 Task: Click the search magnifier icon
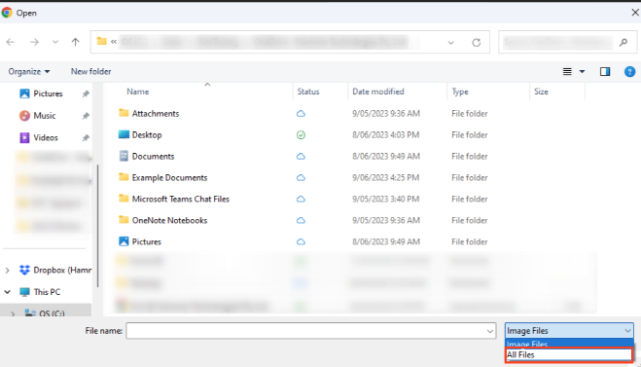[623, 42]
